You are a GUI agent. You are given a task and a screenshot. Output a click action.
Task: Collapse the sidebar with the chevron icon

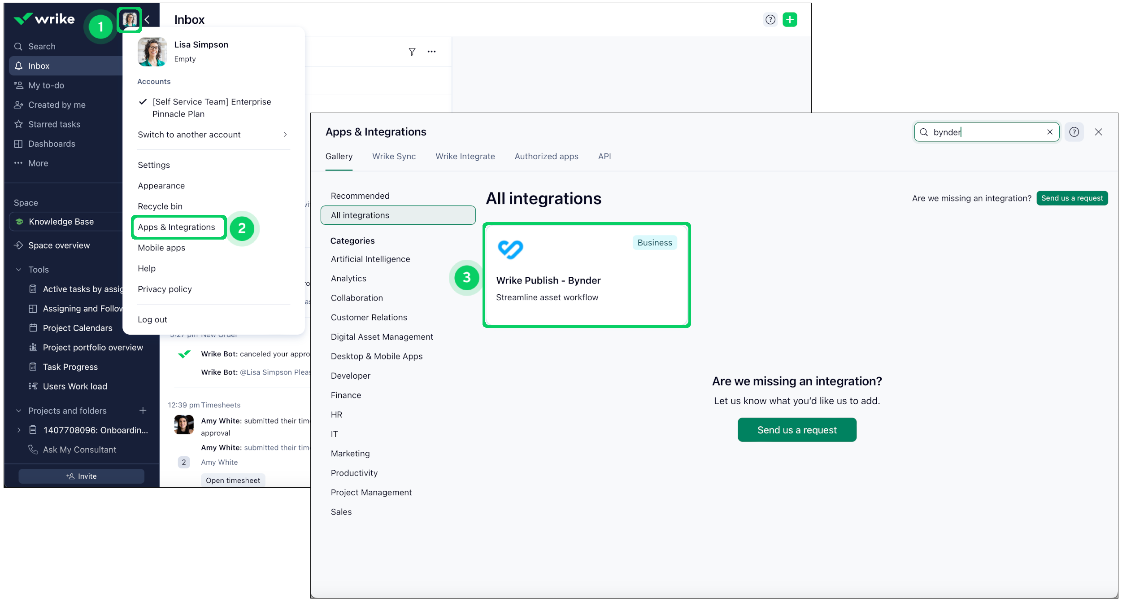148,19
